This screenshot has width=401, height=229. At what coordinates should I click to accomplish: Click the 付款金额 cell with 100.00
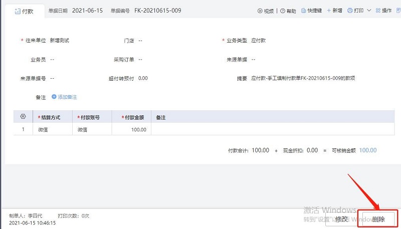[131, 130]
